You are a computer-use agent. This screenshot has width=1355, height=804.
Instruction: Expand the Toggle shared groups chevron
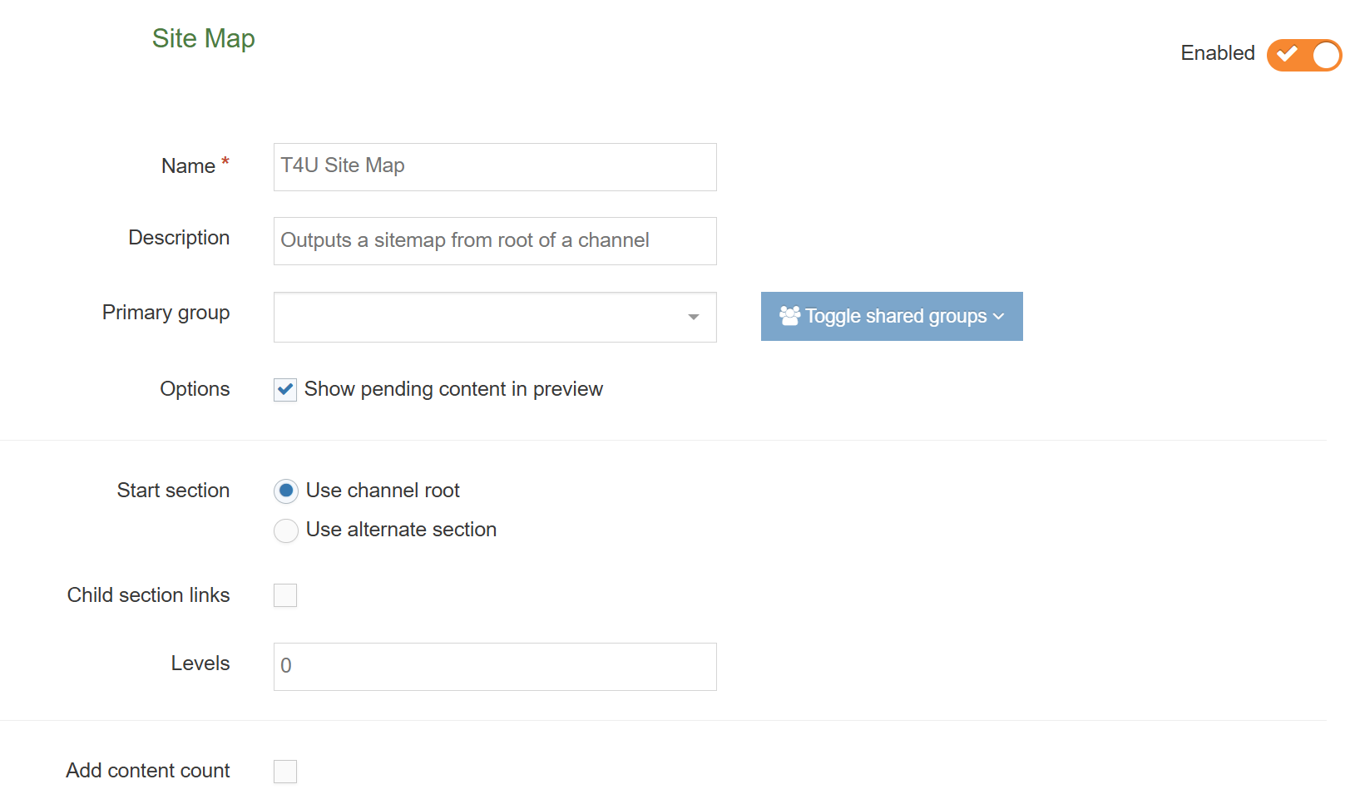coord(998,317)
